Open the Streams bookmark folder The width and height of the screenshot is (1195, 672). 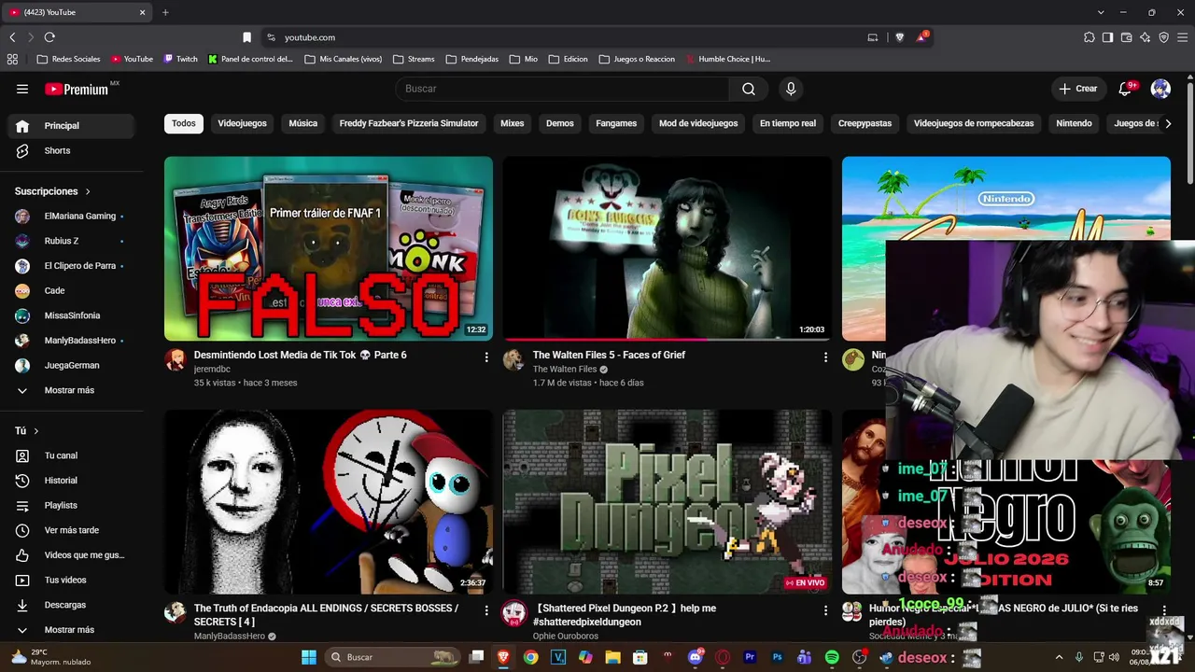(x=414, y=59)
